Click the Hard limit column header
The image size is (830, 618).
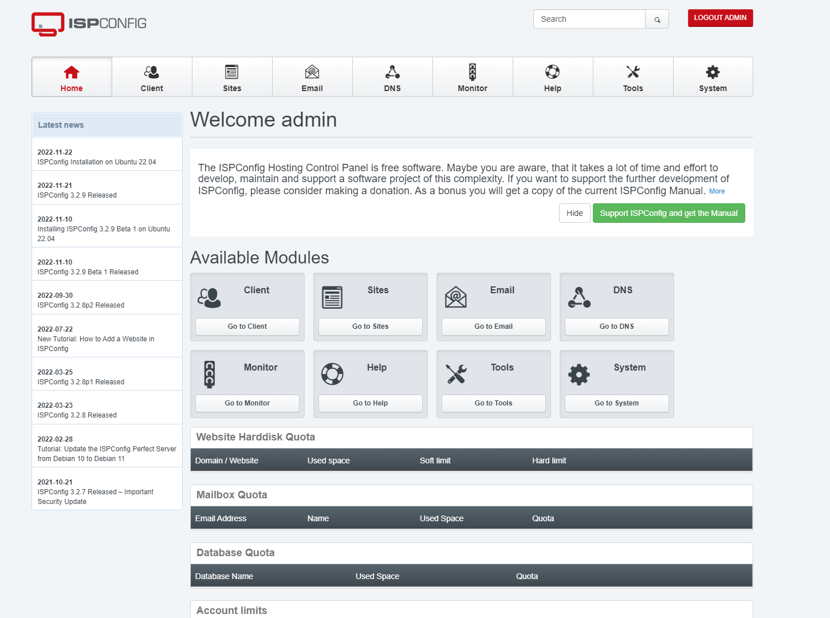(549, 460)
